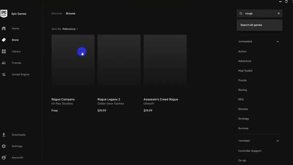Minimize the launcher window
293x165 pixels.
click(280, 1)
